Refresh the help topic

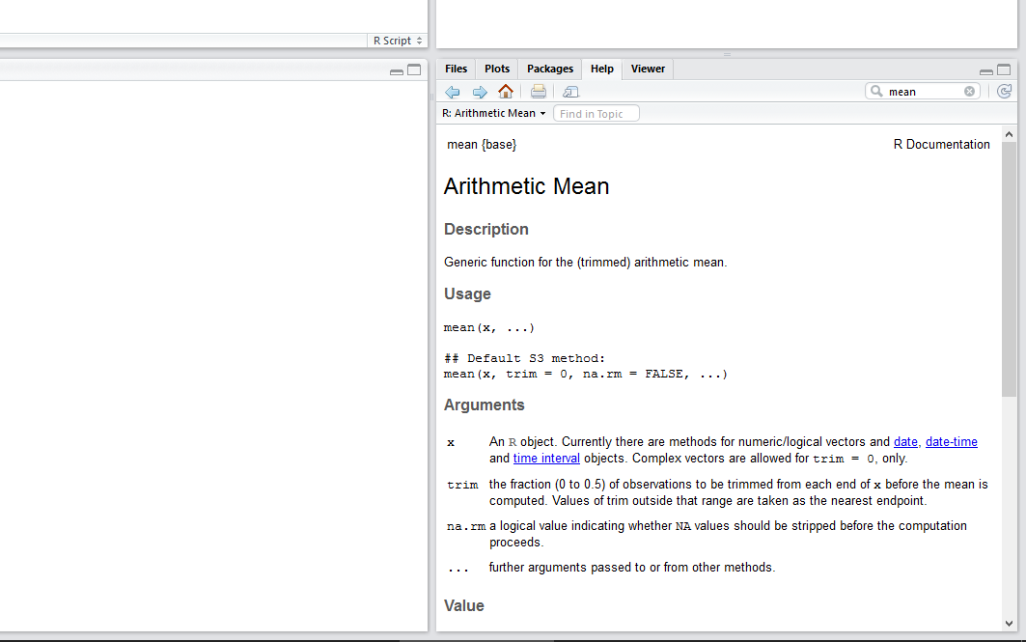coord(1004,91)
